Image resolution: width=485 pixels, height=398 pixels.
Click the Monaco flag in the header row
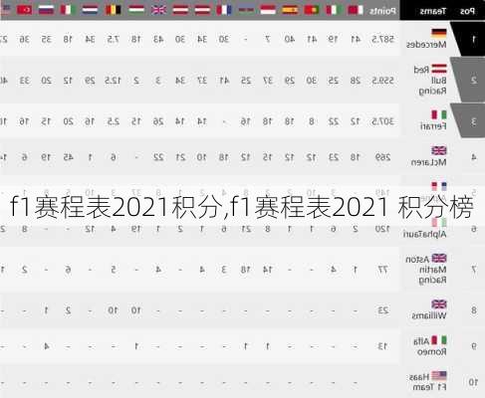(268, 10)
